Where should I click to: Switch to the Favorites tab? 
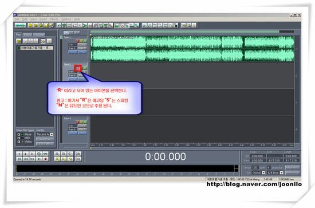click(39, 34)
